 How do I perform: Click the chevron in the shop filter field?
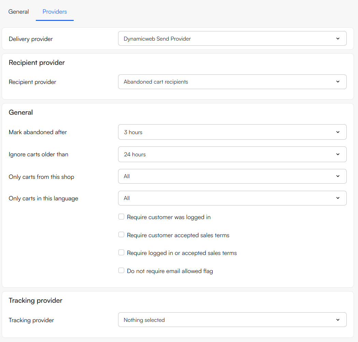[x=338, y=176]
